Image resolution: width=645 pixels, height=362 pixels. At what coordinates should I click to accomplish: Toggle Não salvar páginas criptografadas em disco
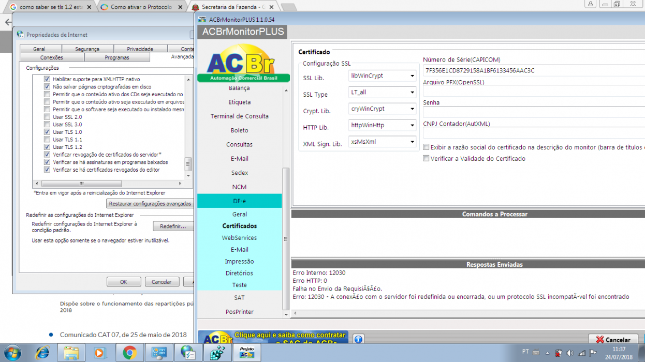pyautogui.click(x=47, y=87)
